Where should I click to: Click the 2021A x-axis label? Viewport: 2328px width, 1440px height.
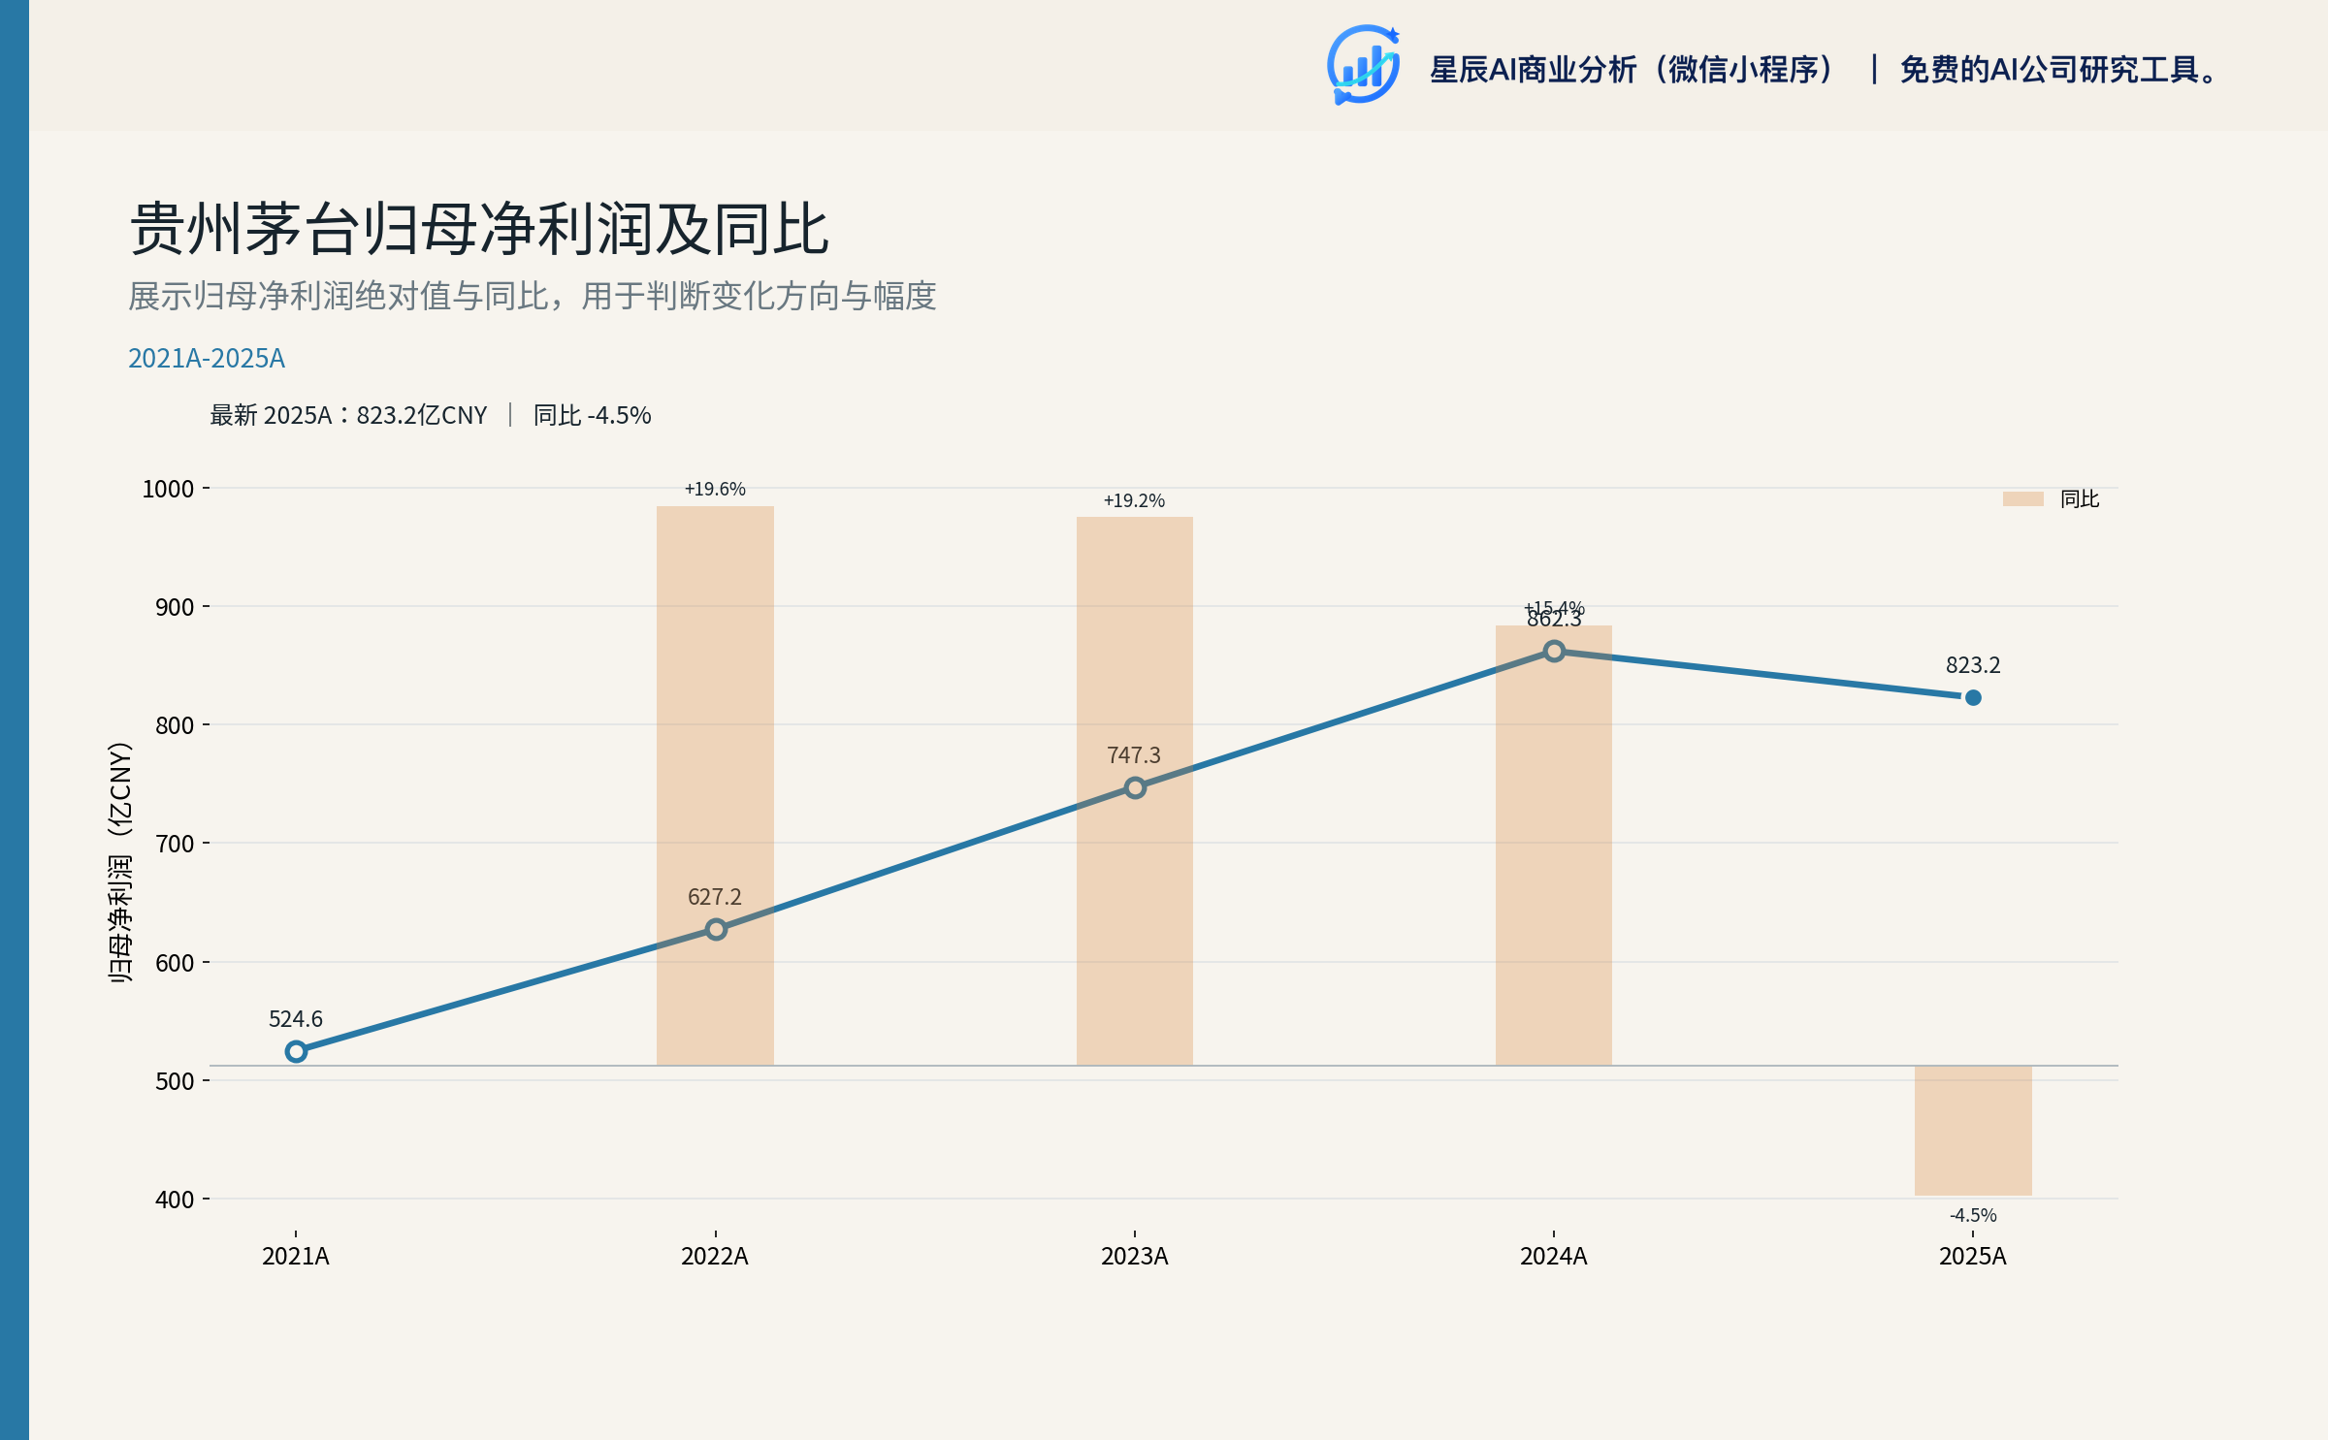click(x=296, y=1257)
